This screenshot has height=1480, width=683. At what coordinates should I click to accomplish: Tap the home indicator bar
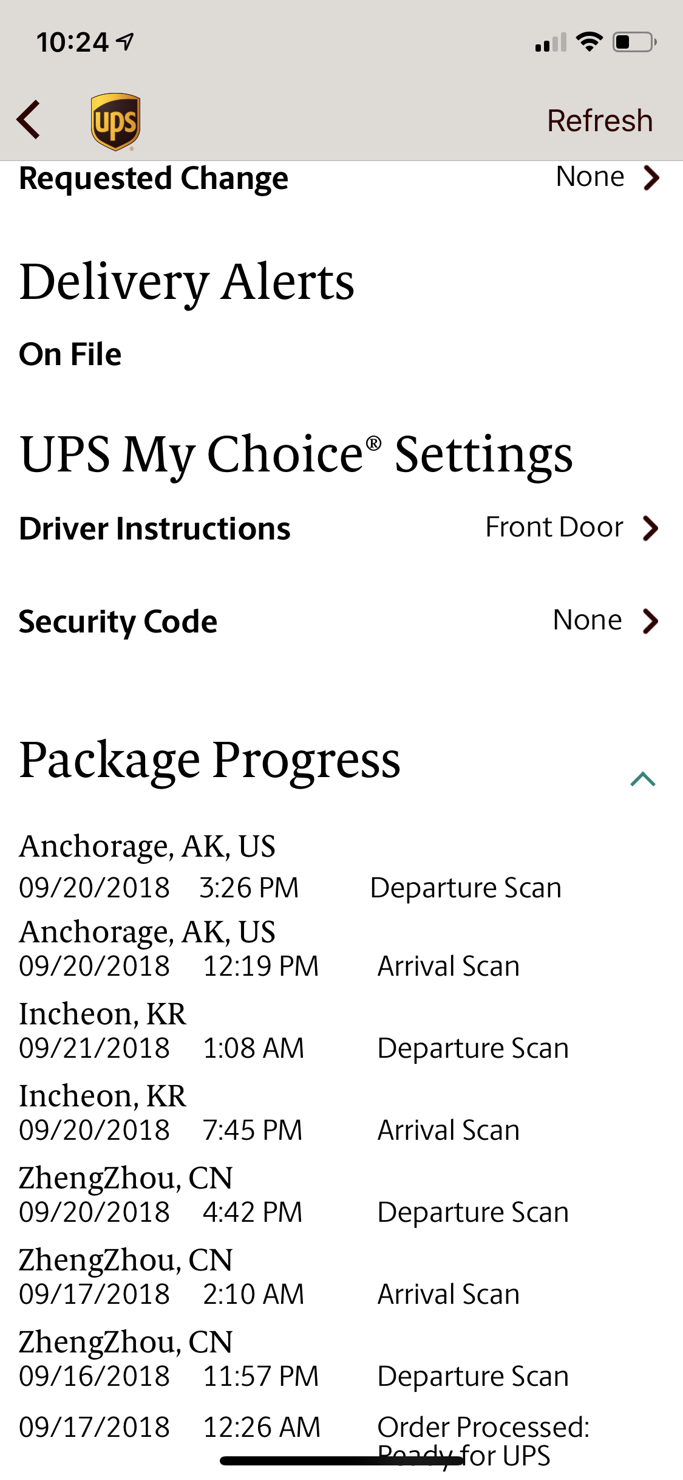342,1461
